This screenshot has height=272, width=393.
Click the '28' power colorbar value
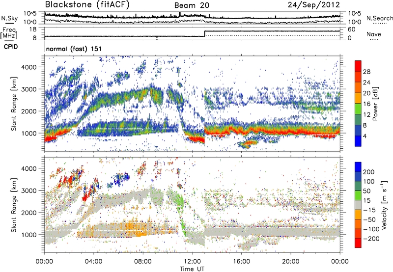click(366, 72)
